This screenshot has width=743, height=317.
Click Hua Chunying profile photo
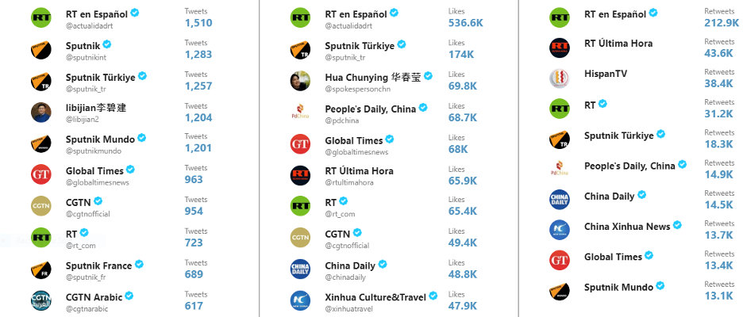(300, 81)
